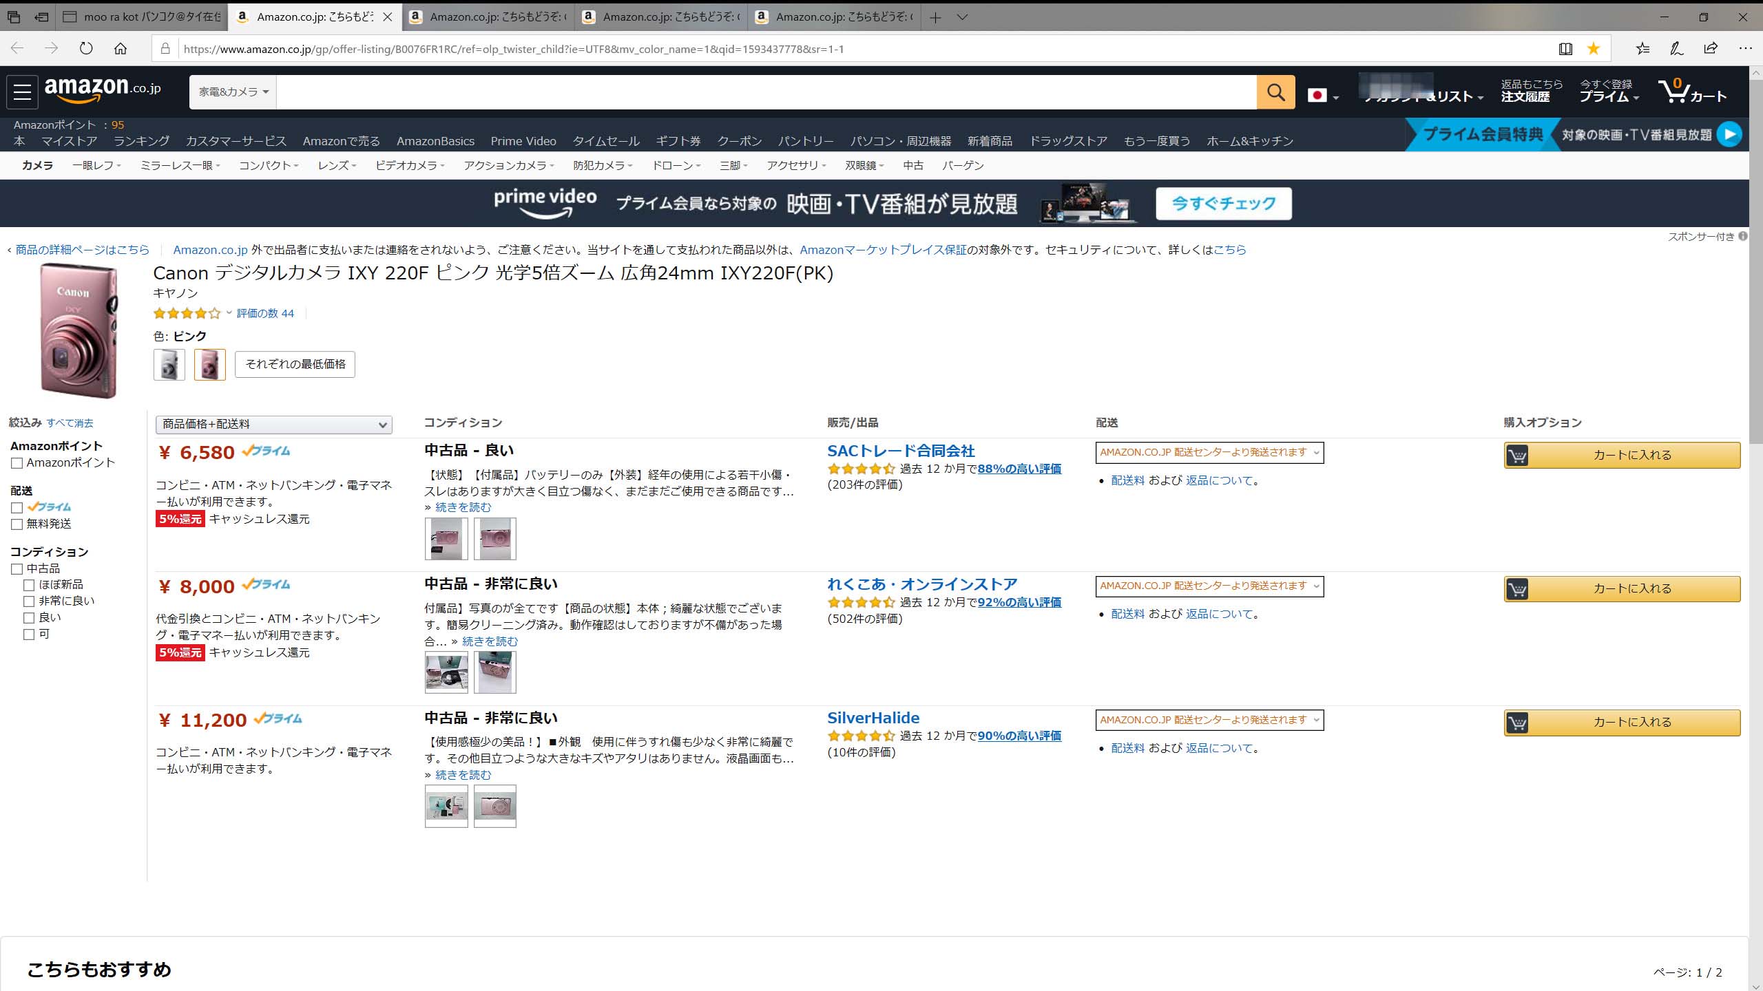Screen dimensions: 1763x991
Task: Expand the ドローン category menu
Action: (676, 166)
